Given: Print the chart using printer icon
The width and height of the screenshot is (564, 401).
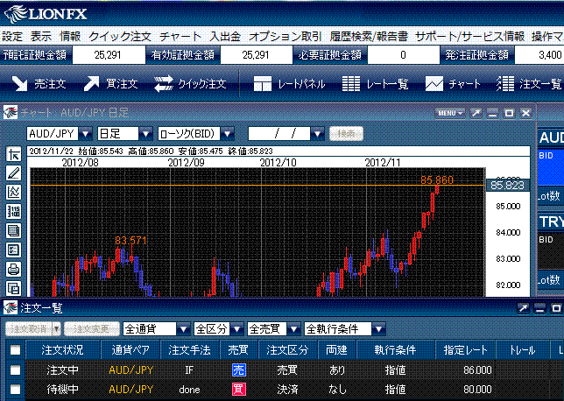Looking at the screenshot, I should 14,269.
